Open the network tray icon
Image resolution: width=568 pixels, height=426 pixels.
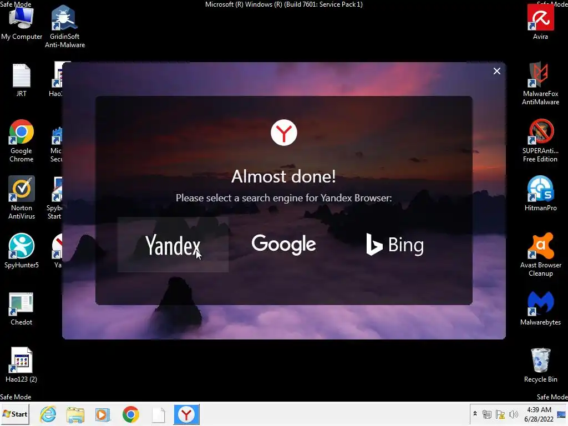487,414
